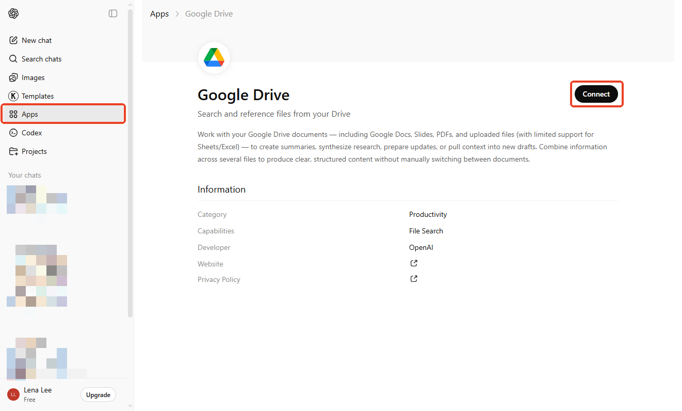Open the Privacy Policy link
Viewport: 682px width, 411px height.
click(413, 278)
